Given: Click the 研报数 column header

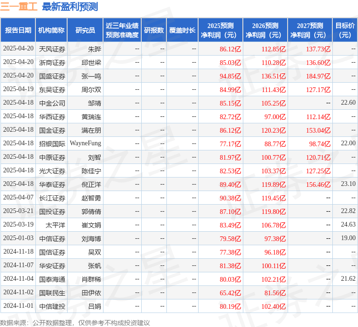Looking at the screenshot, I should pyautogui.click(x=154, y=30).
